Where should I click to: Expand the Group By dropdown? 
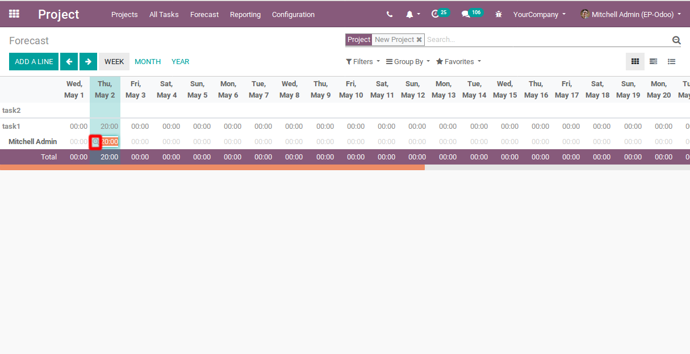pyautogui.click(x=408, y=61)
